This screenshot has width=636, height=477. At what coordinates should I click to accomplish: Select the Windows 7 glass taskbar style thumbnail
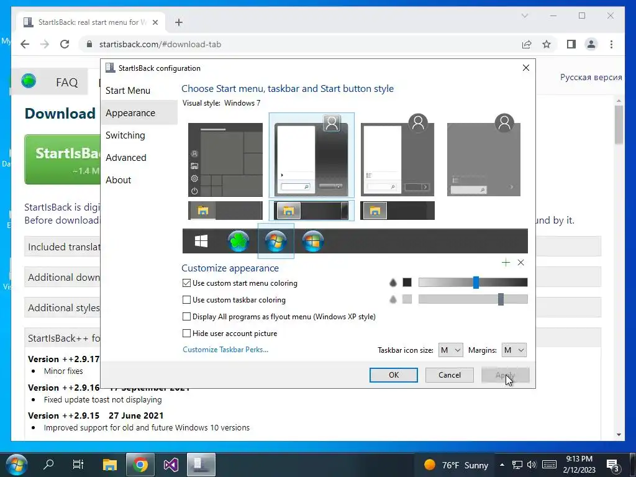pos(312,211)
